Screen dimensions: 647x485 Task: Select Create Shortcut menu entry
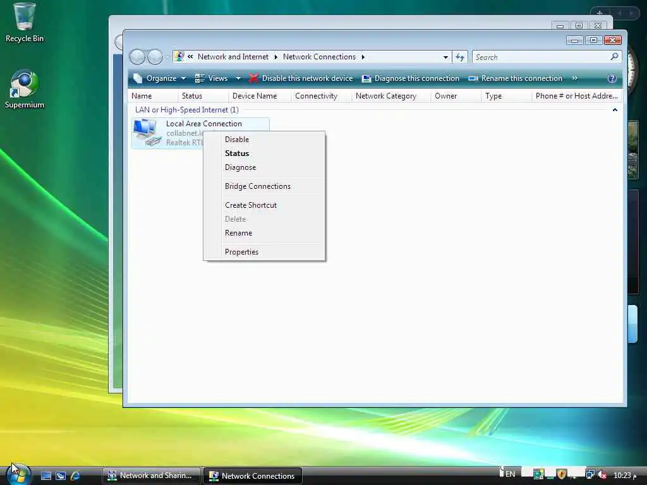click(x=264, y=205)
